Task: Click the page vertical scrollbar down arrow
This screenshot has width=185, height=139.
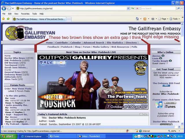Action: coord(182,124)
